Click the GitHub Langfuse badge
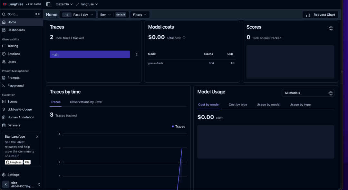 14,162
